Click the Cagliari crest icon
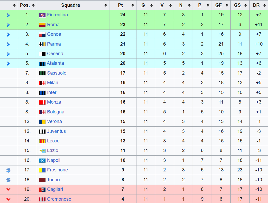268x203 pixels. coord(42,190)
